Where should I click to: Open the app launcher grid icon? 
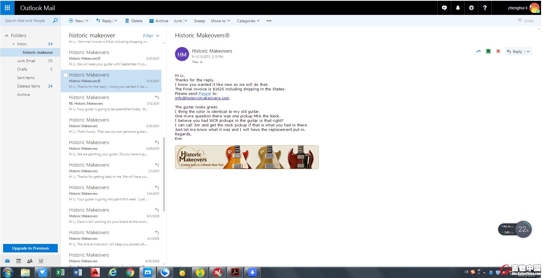coord(7,8)
